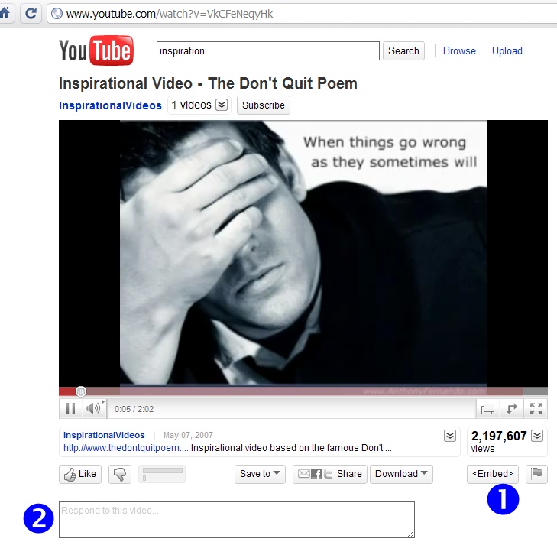The image size is (557, 555).
Task: Open InspirationalVideos channel link under title
Action: (x=110, y=105)
